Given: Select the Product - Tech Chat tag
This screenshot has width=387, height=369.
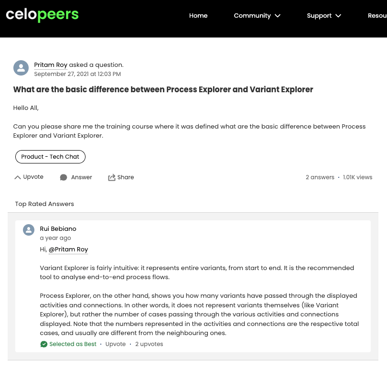Looking at the screenshot, I should pyautogui.click(x=50, y=156).
